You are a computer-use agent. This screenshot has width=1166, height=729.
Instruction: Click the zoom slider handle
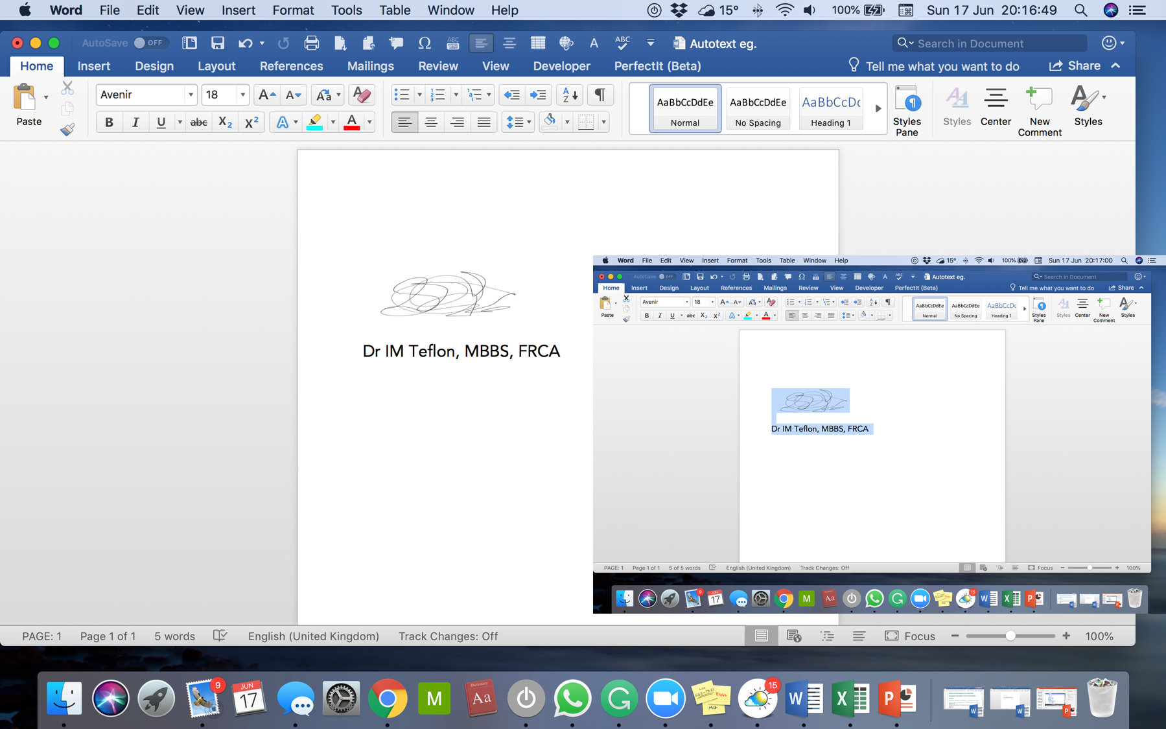point(1010,636)
